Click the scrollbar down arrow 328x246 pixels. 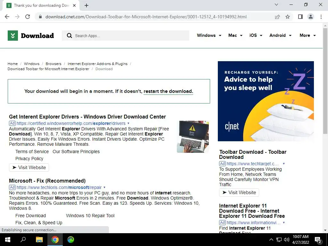pyautogui.click(x=325, y=231)
